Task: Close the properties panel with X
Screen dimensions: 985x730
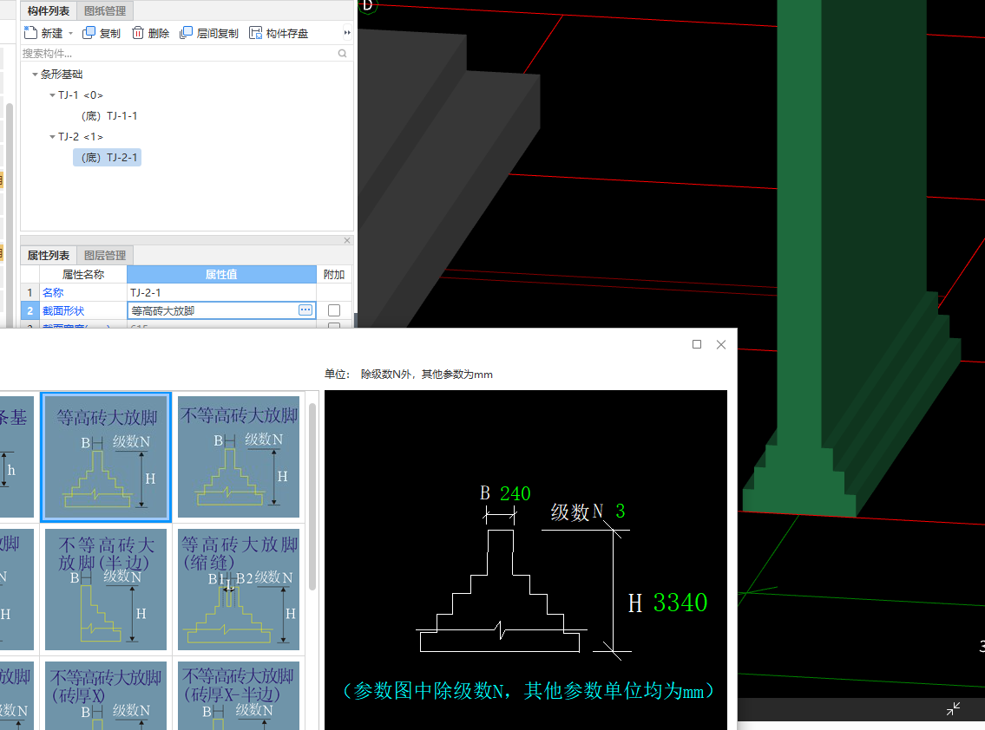Action: 347,240
